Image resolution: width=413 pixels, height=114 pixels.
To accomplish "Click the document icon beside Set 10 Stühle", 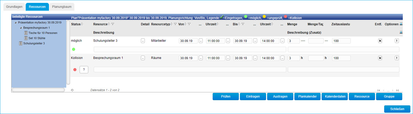I will (x=26, y=38).
